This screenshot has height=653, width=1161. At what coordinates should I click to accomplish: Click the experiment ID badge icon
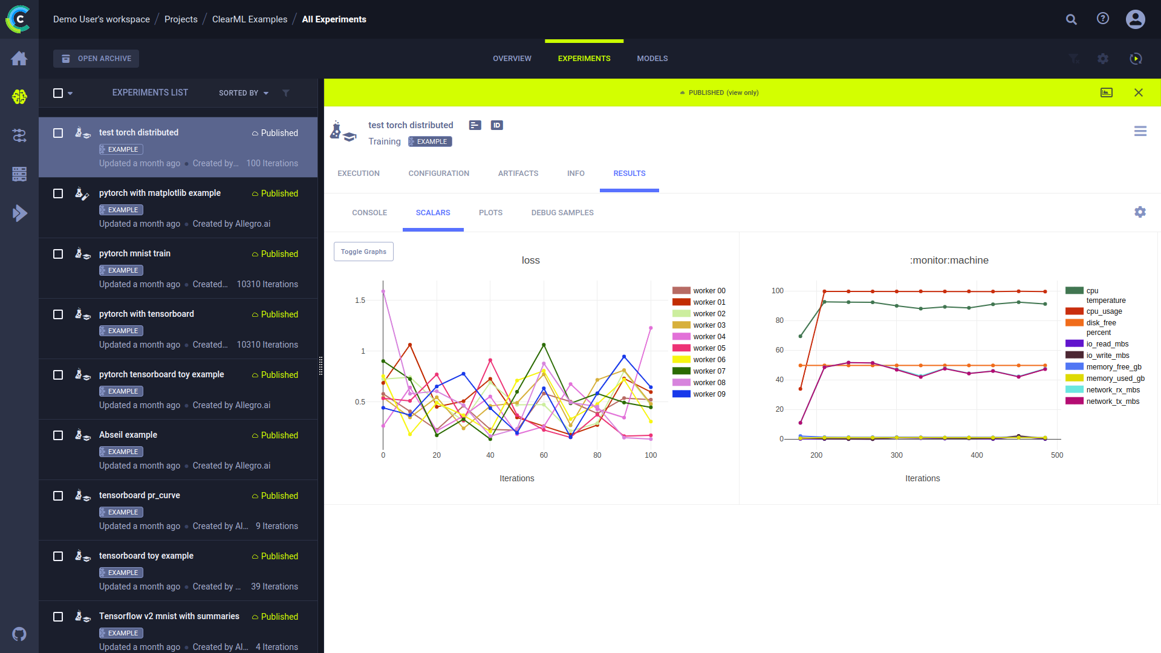(496, 125)
